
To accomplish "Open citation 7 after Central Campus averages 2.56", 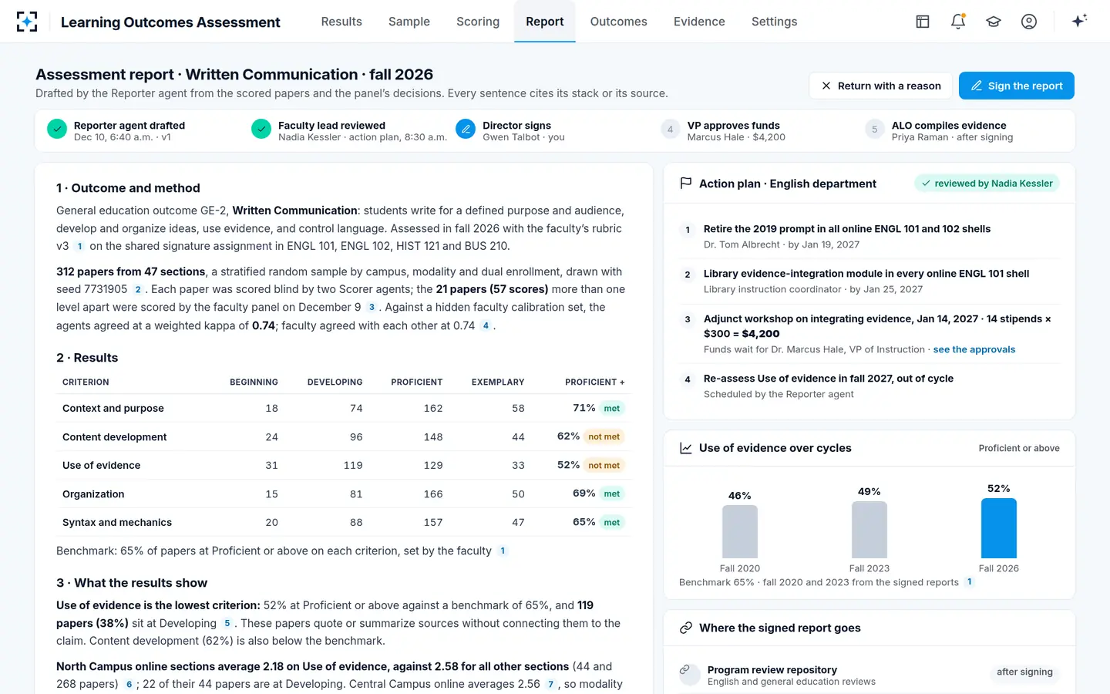I will (550, 685).
